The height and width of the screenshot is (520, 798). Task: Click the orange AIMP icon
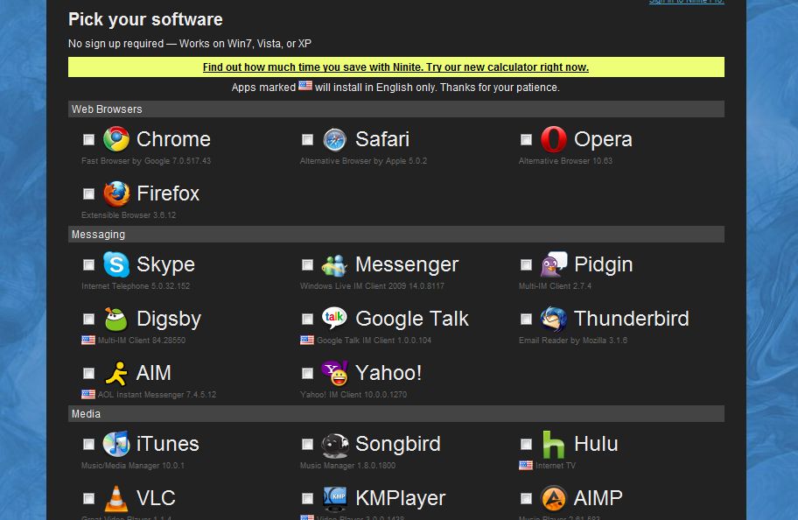click(554, 498)
